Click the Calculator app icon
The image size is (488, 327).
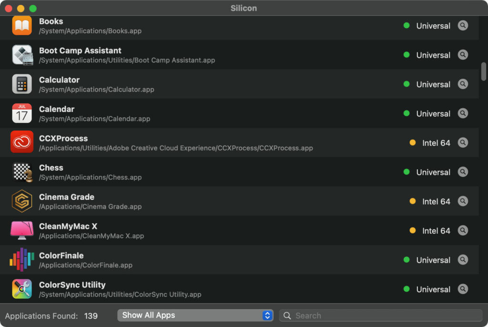click(22, 84)
